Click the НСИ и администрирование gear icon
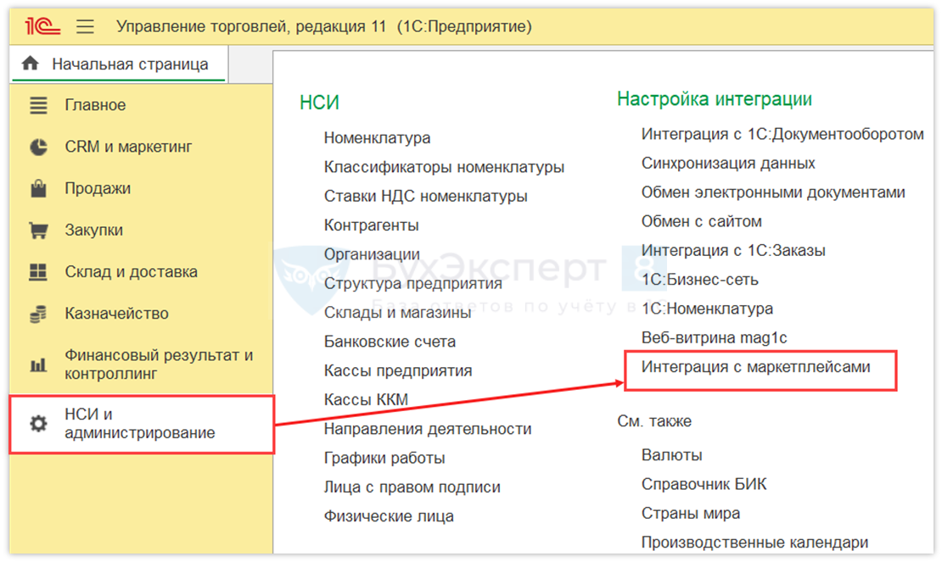The height and width of the screenshot is (562, 942). [38, 424]
